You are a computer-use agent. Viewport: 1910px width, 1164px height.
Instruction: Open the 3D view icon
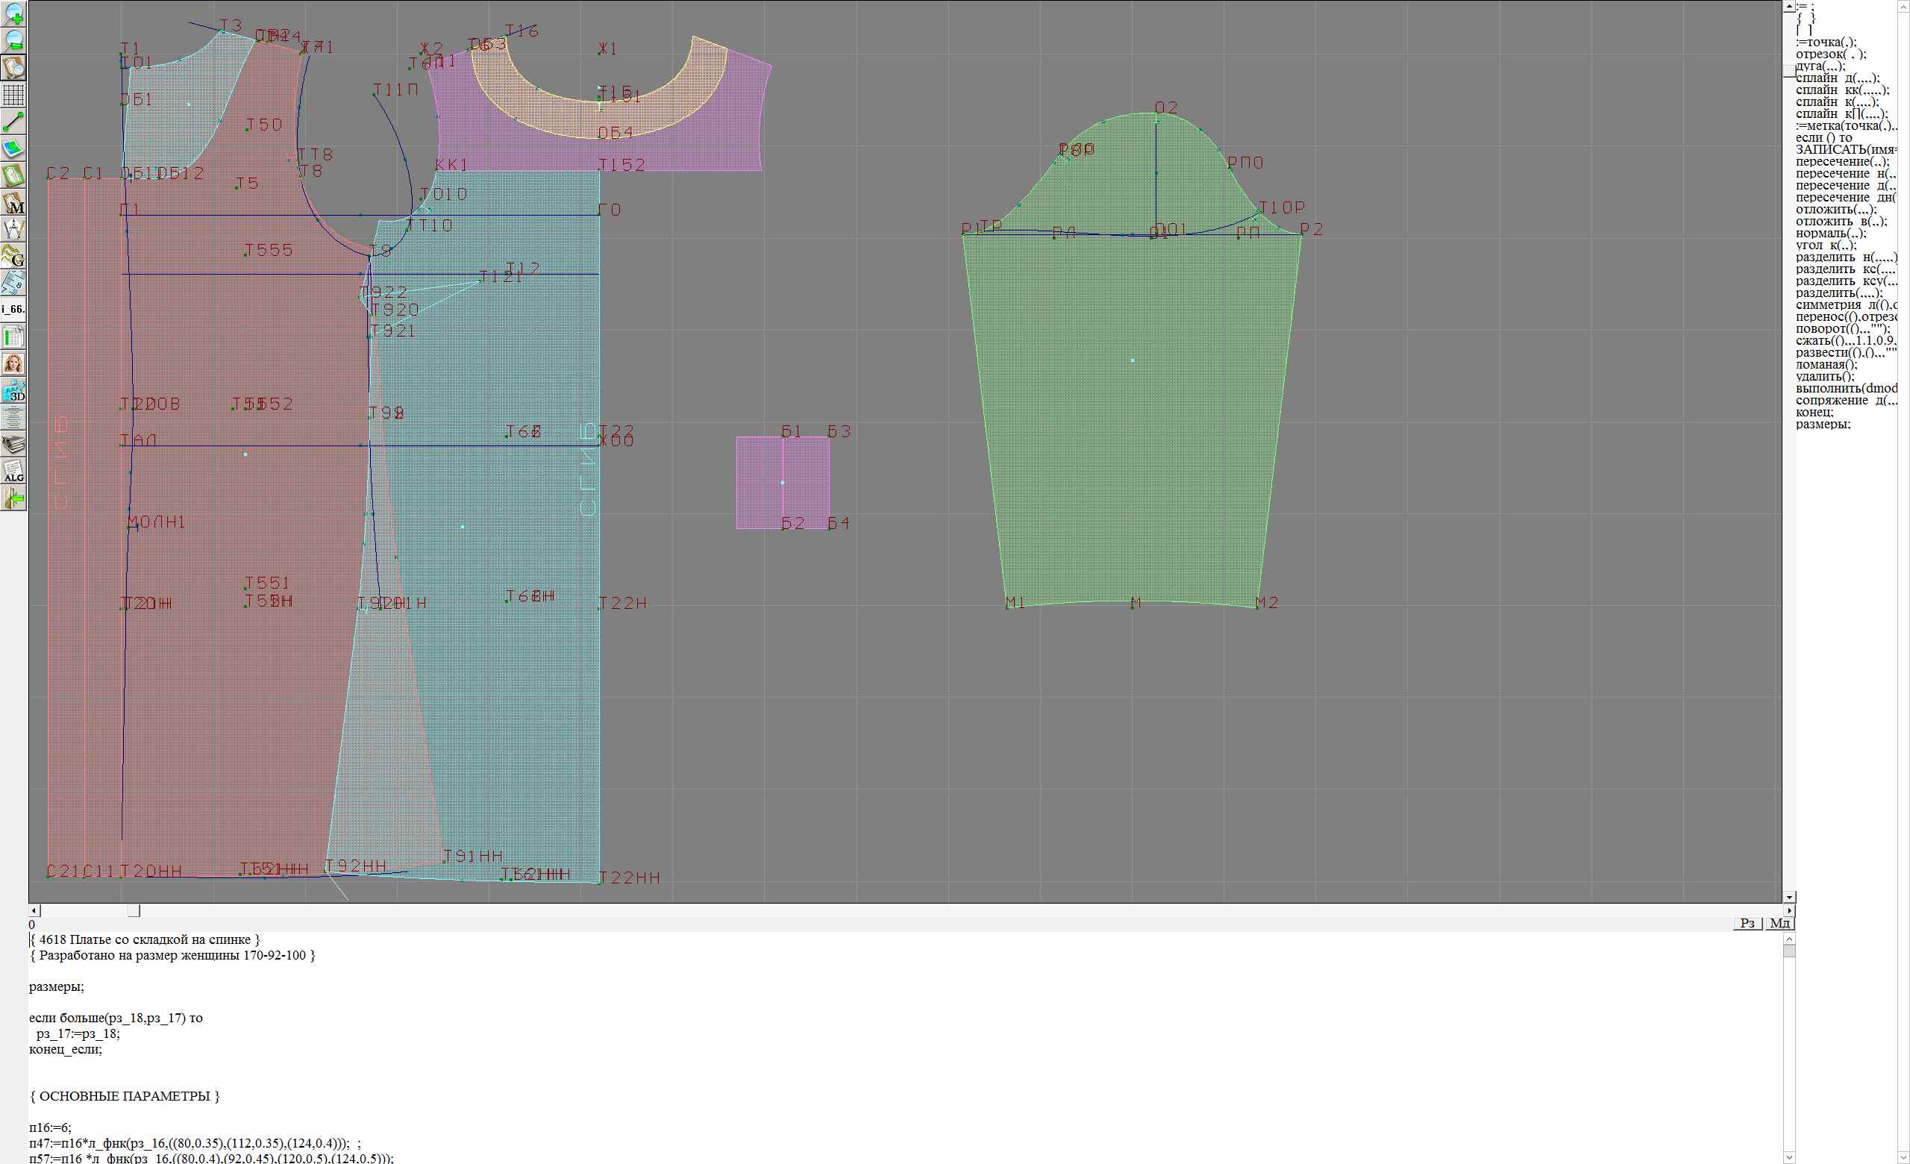coord(13,392)
